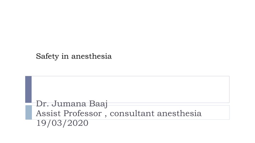Select the date 19/03/2020
The height and width of the screenshot is (143, 255).
tap(62, 123)
